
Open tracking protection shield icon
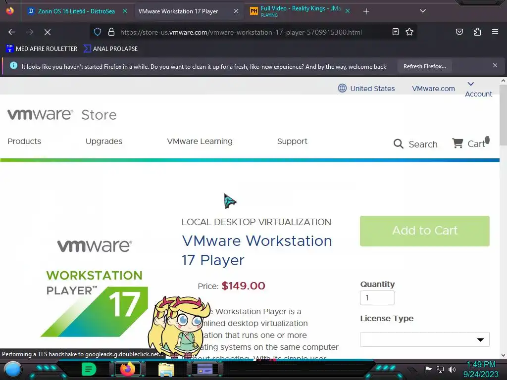98,32
